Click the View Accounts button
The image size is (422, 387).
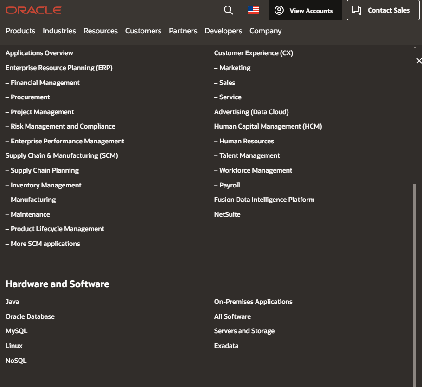[x=305, y=10]
